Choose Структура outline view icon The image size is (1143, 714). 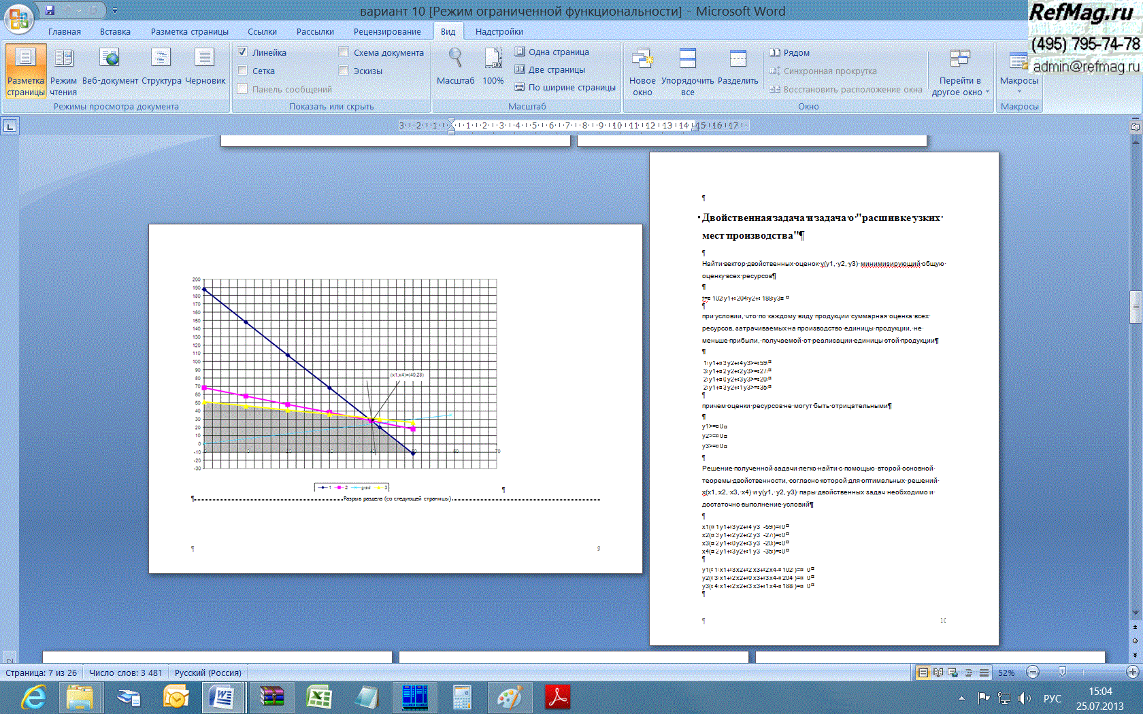(x=161, y=58)
